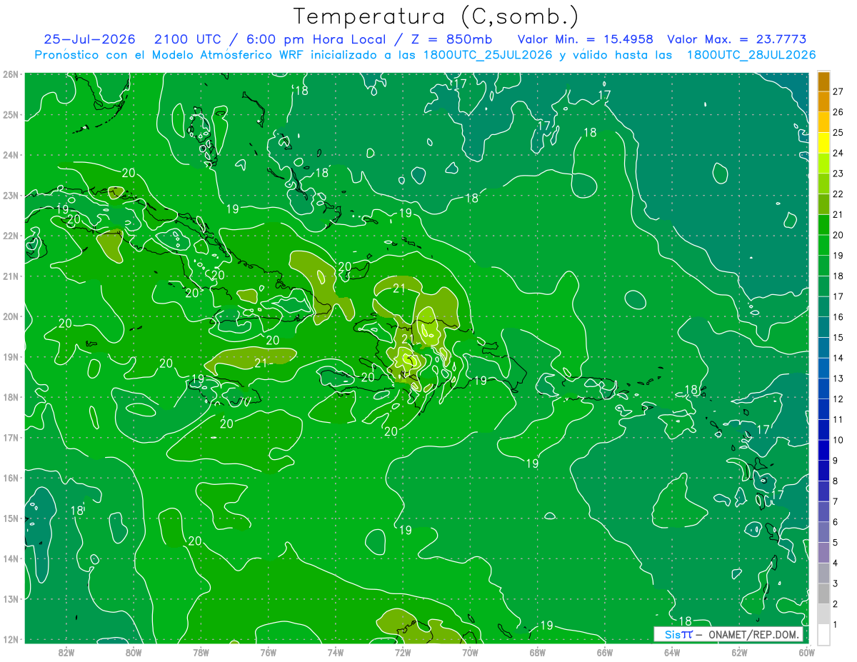The image size is (857, 662).
Task: Select the '1800UTC_28JUL2026' valid-until time
Action: click(x=751, y=55)
